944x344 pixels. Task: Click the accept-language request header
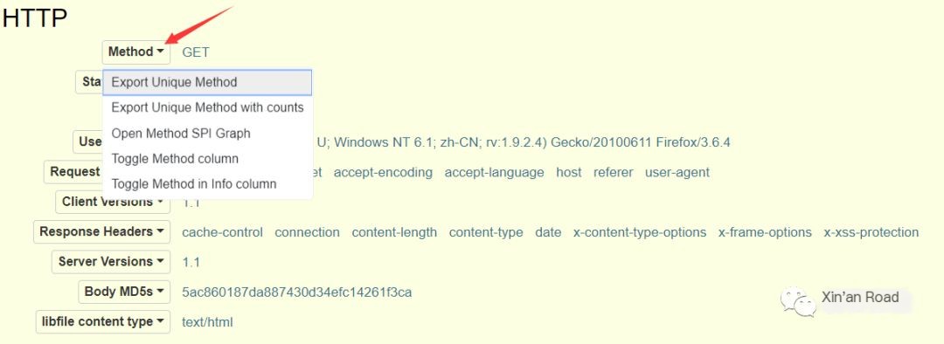(494, 173)
